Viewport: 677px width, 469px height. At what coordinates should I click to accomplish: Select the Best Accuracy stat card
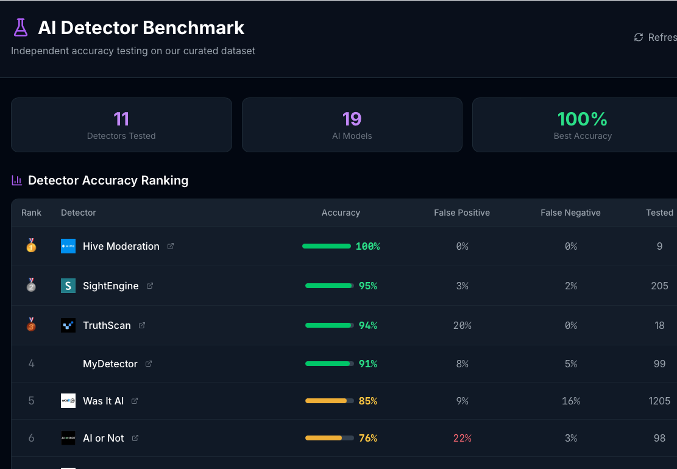[583, 125]
